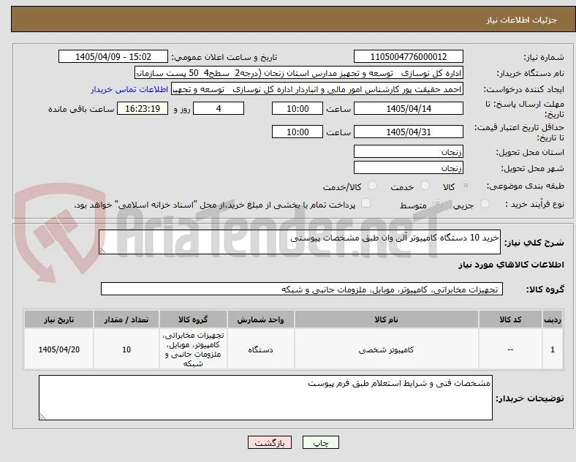Click the public announcement date-time field
Screen dimensions: 576x462
[113, 56]
